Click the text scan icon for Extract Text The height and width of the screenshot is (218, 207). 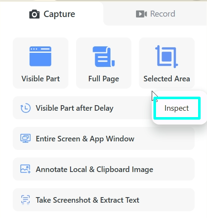click(26, 200)
